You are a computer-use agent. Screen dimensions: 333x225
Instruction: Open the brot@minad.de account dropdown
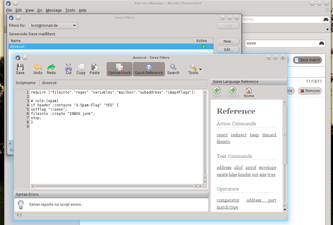(x=54, y=26)
